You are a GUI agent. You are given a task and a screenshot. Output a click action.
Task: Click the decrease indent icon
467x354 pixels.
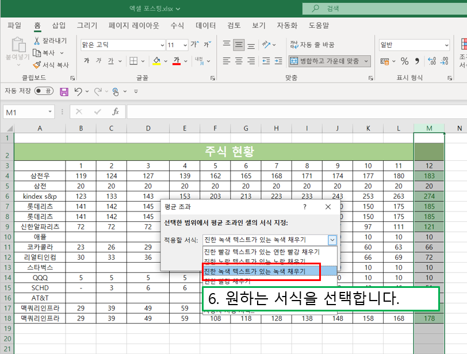266,61
